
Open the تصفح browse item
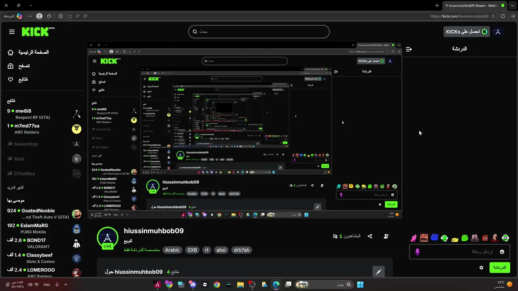pyautogui.click(x=19, y=66)
